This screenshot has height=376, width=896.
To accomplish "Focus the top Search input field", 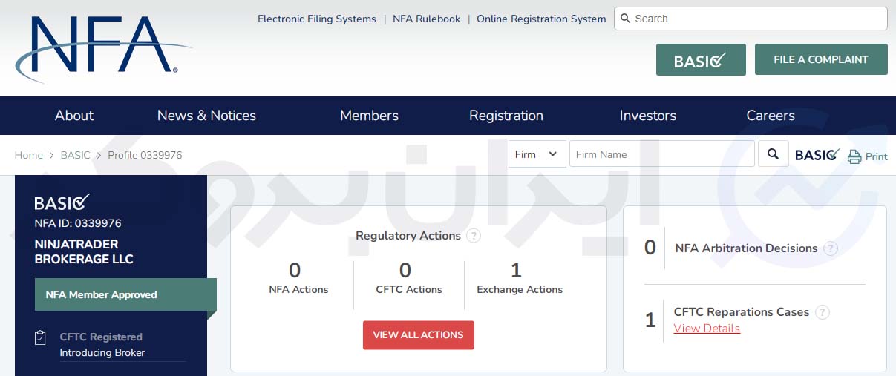I will pos(751,19).
